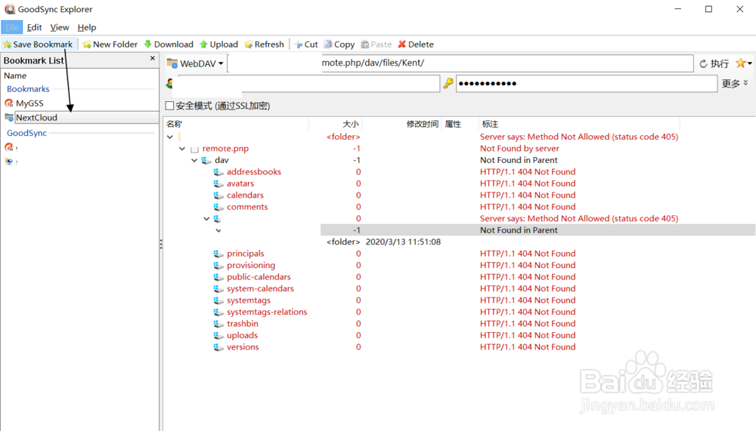Open the Edit menu
Viewport: 756px width, 431px height.
coord(34,27)
